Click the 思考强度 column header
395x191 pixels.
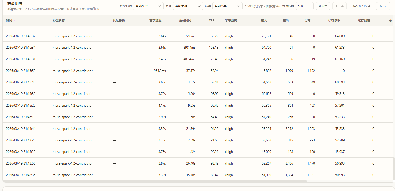(231, 20)
